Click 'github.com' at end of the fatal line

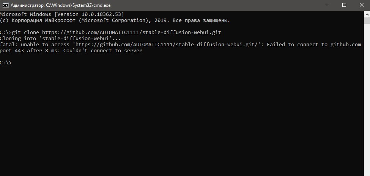coord(345,45)
